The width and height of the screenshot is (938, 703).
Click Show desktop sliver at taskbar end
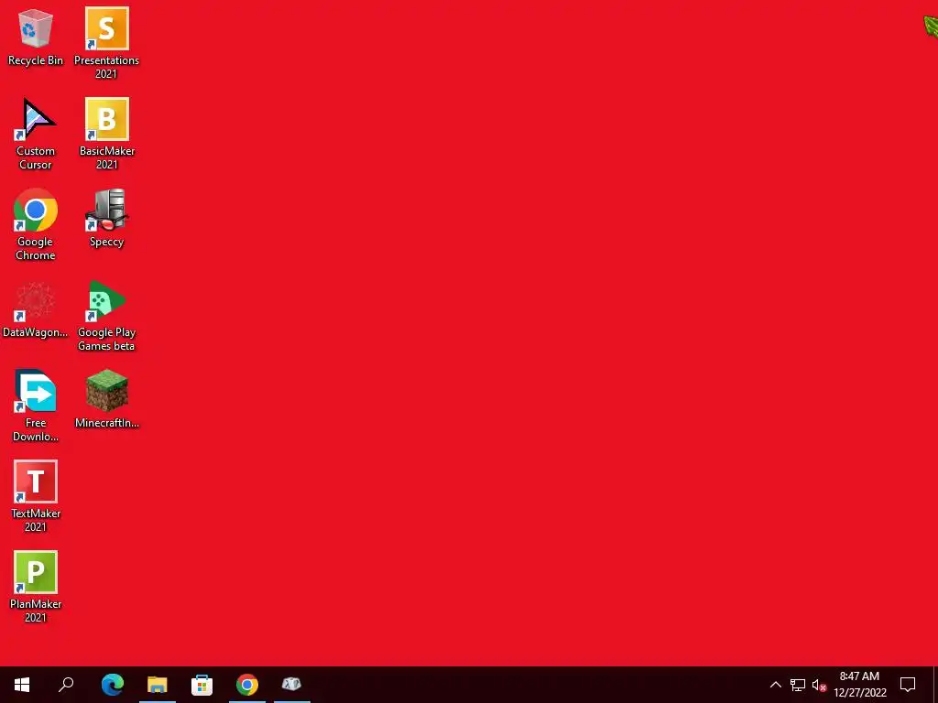(x=935, y=685)
